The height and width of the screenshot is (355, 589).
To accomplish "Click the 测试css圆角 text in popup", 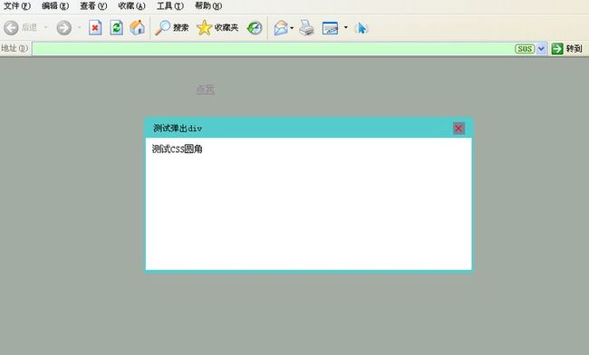I will click(x=178, y=149).
